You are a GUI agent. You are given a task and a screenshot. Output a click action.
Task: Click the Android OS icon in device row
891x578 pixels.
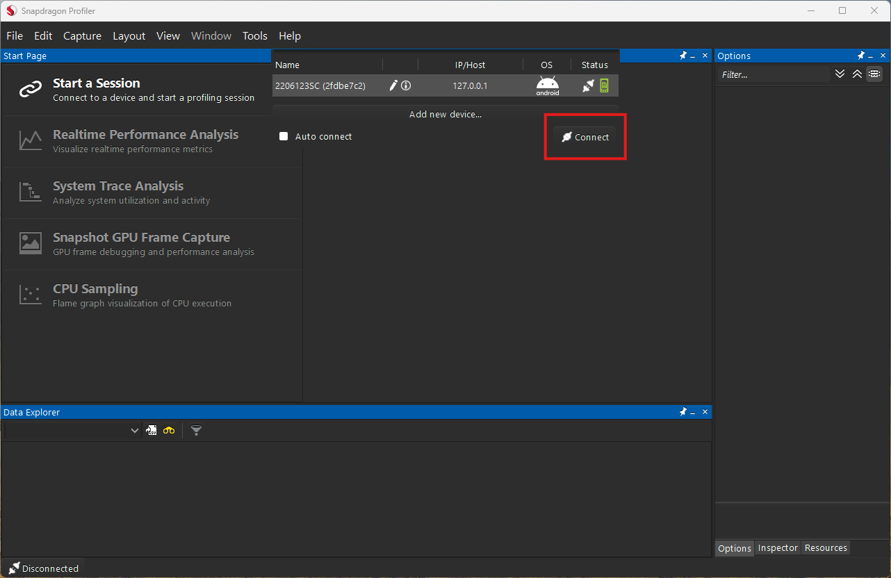click(548, 85)
